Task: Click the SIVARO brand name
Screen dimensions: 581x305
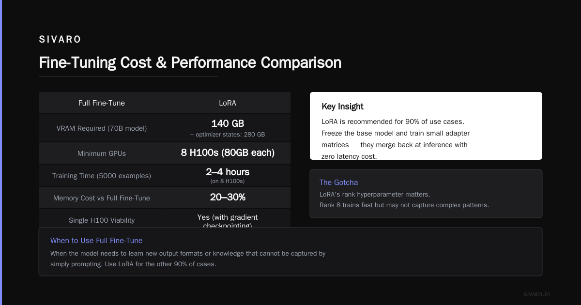Action: point(60,40)
